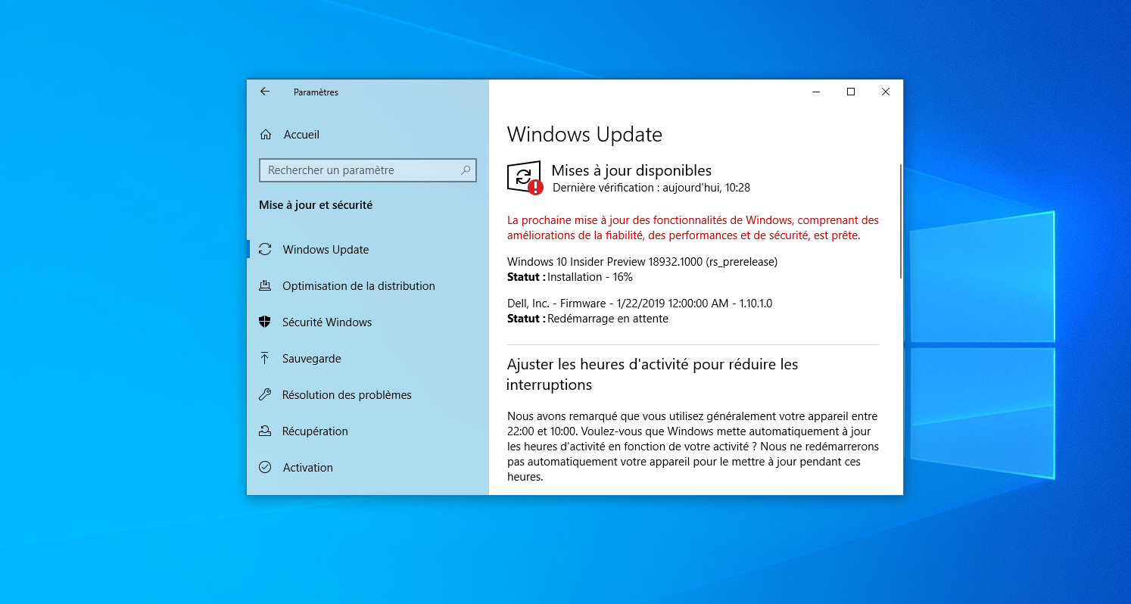Screen dimensions: 1131x604
Task: Maximize the Paramètres window
Action: pyautogui.click(x=851, y=92)
